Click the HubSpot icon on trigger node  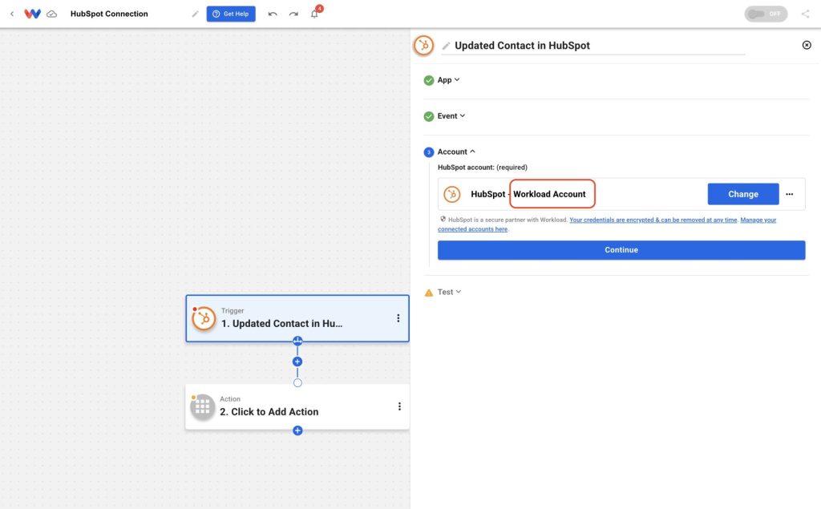coord(204,318)
